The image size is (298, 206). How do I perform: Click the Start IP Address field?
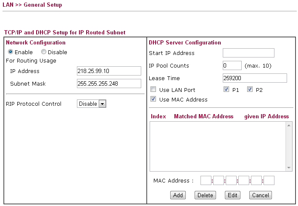pos(248,53)
